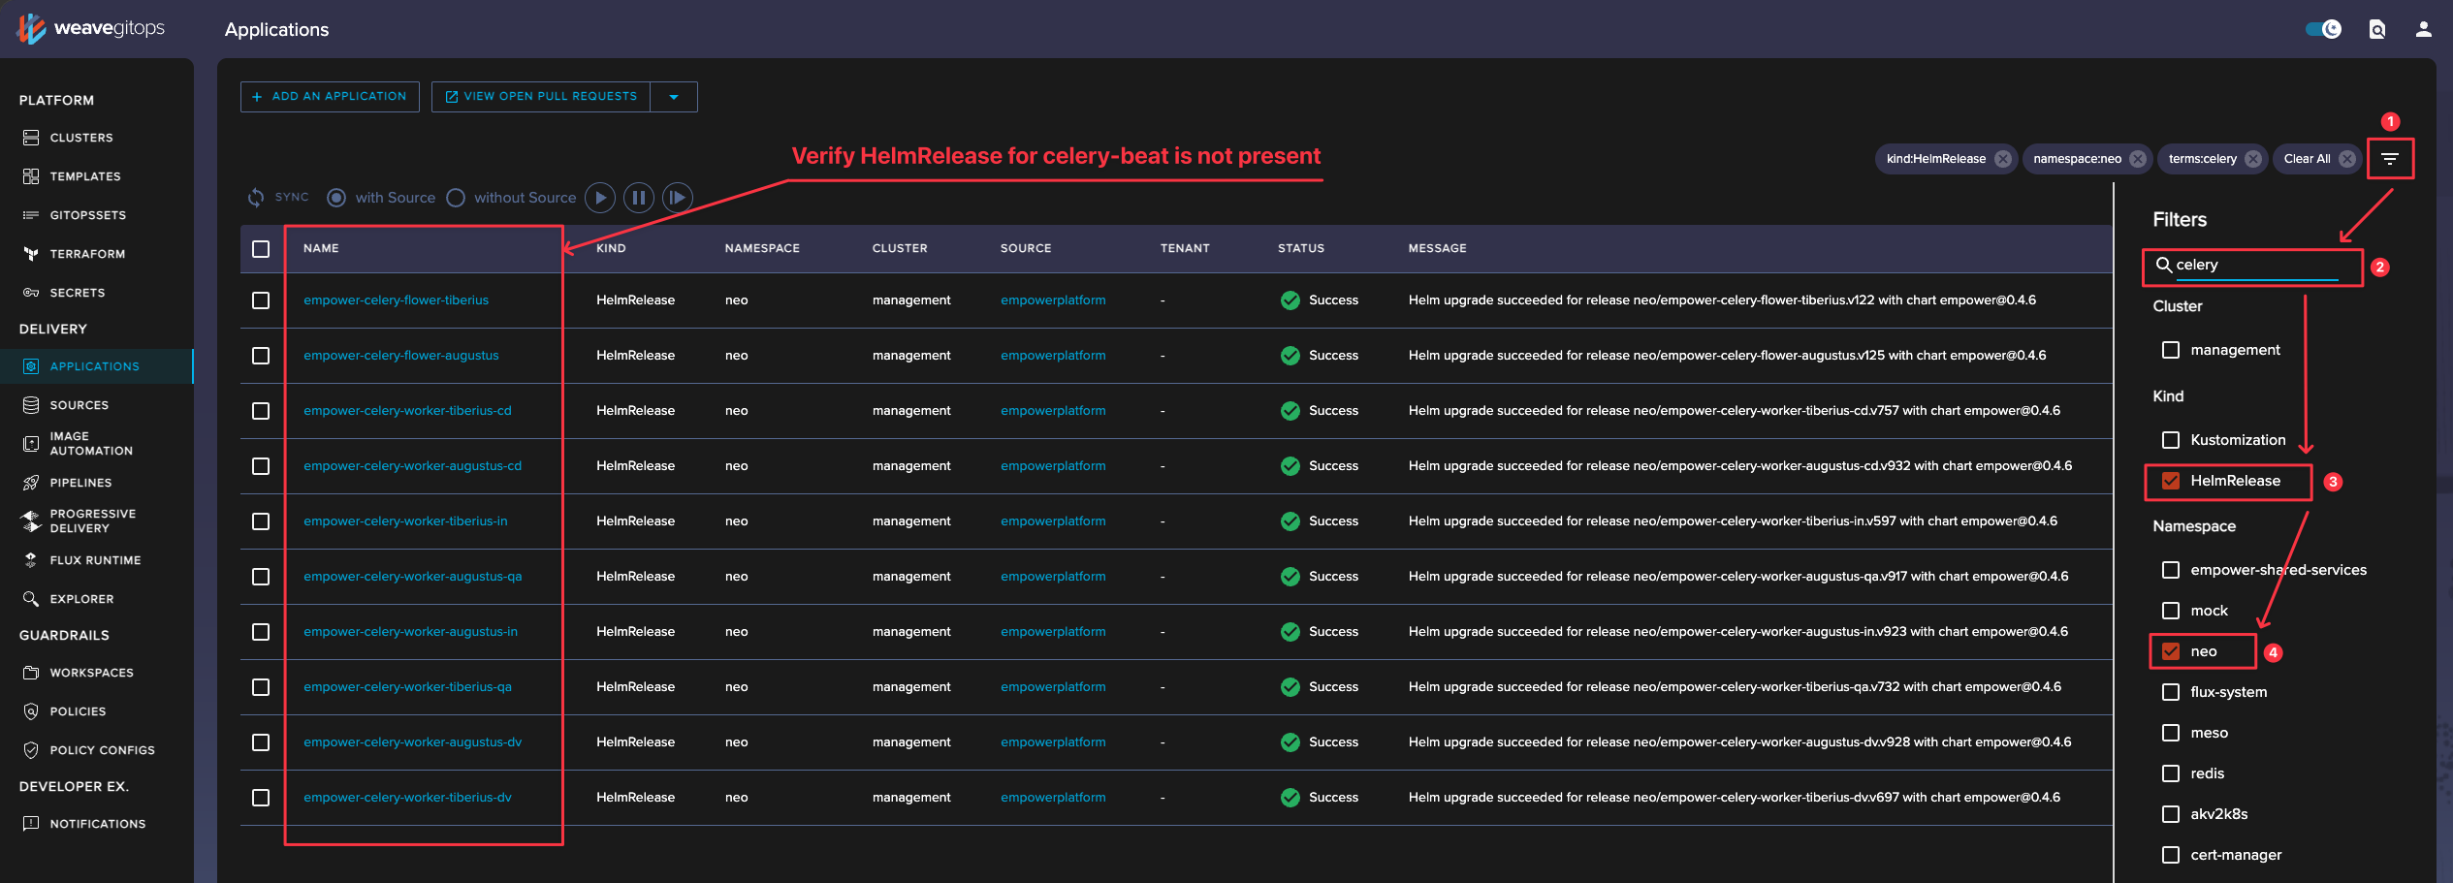Open Policies in the sidebar
This screenshot has height=883, width=2453.
pyautogui.click(x=78, y=711)
